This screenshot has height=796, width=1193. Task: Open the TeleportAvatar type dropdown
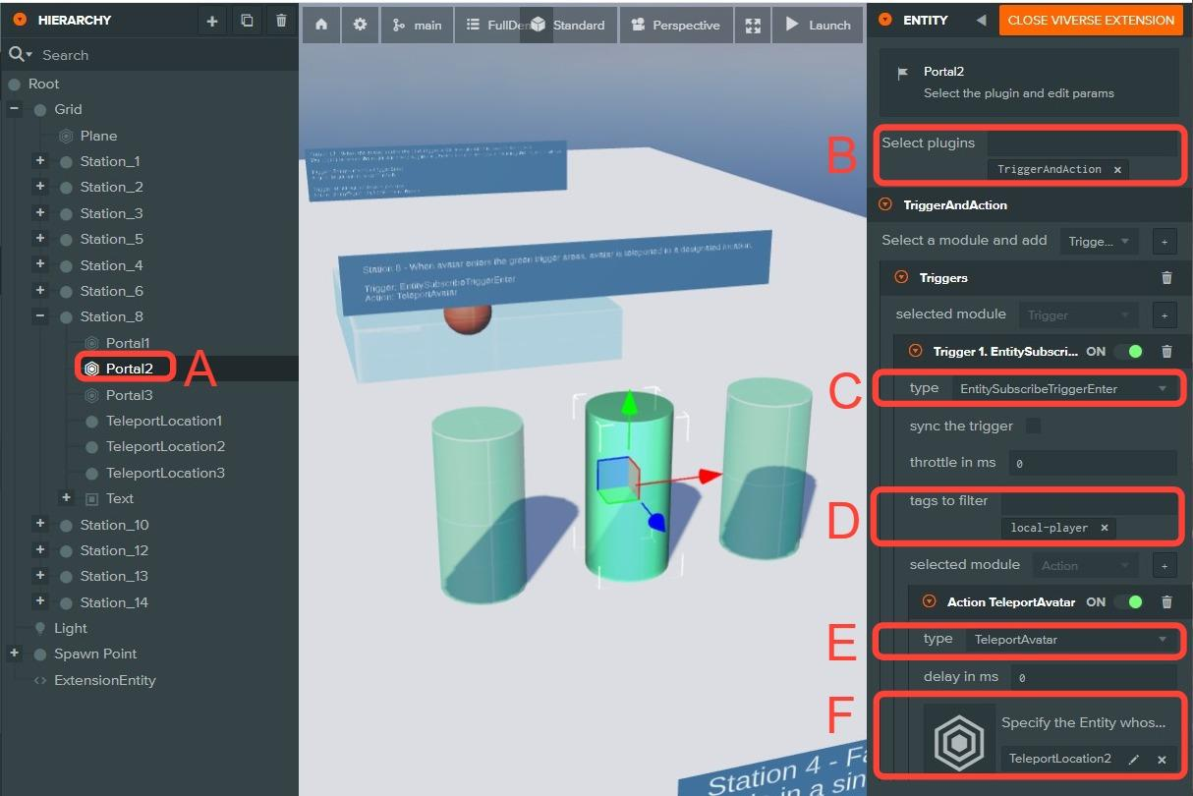(1070, 640)
